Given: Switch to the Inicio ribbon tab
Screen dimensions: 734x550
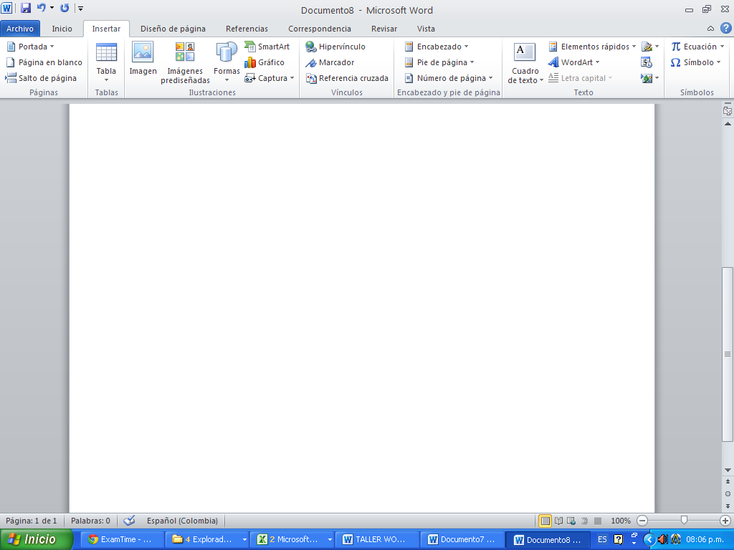Looking at the screenshot, I should coord(62,29).
